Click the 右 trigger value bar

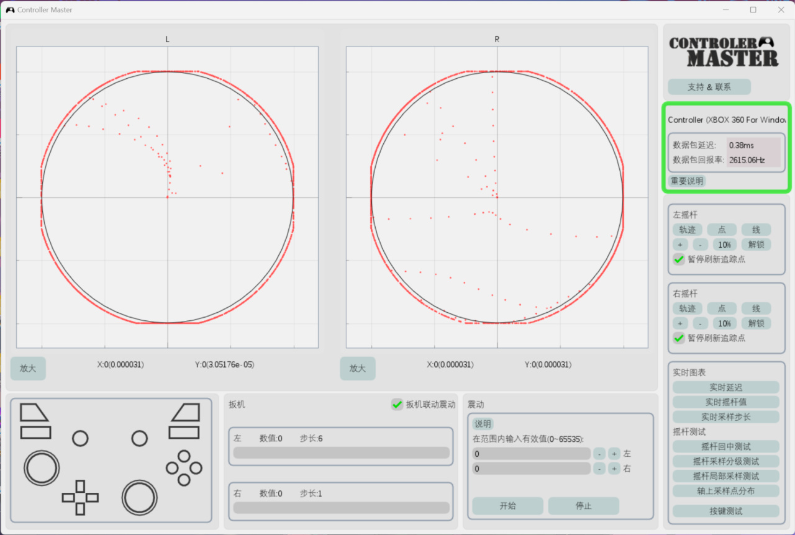click(x=341, y=508)
